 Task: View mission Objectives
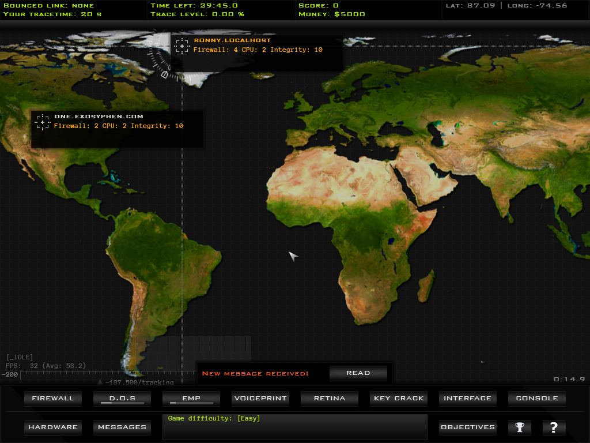click(x=467, y=427)
